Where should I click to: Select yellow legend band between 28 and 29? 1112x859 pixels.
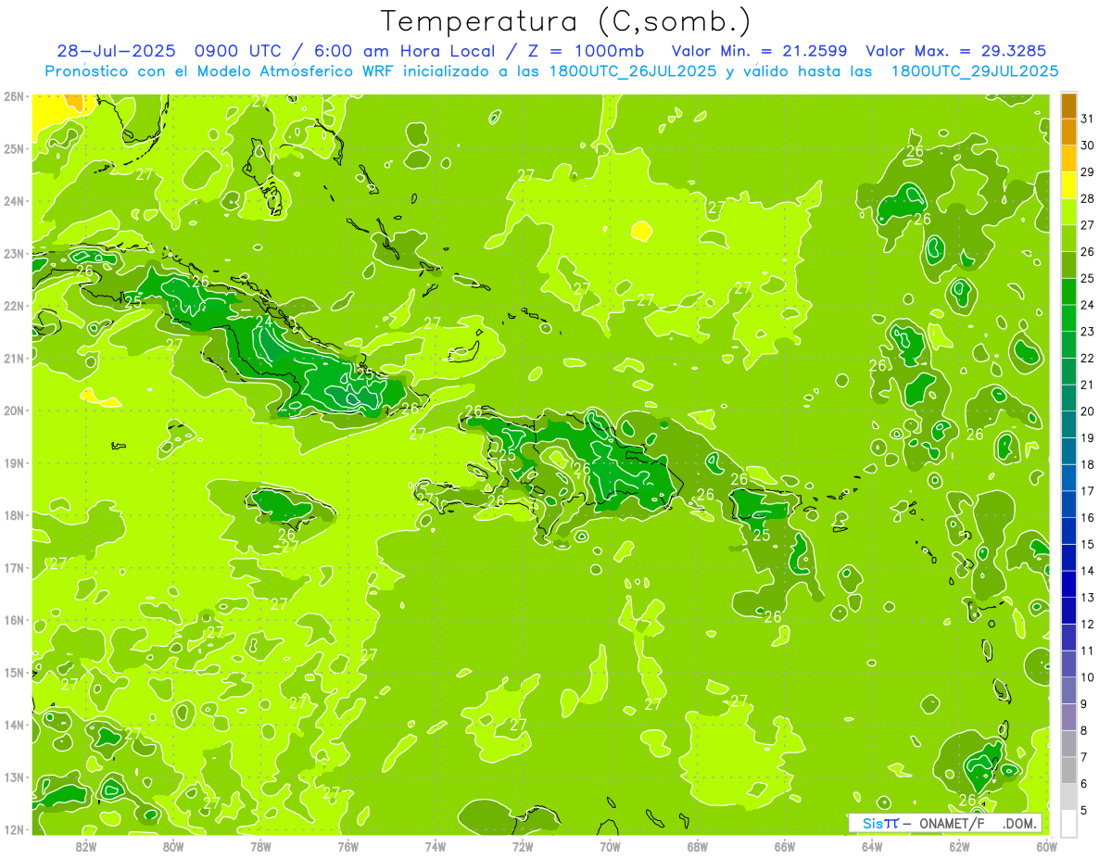click(x=1068, y=185)
